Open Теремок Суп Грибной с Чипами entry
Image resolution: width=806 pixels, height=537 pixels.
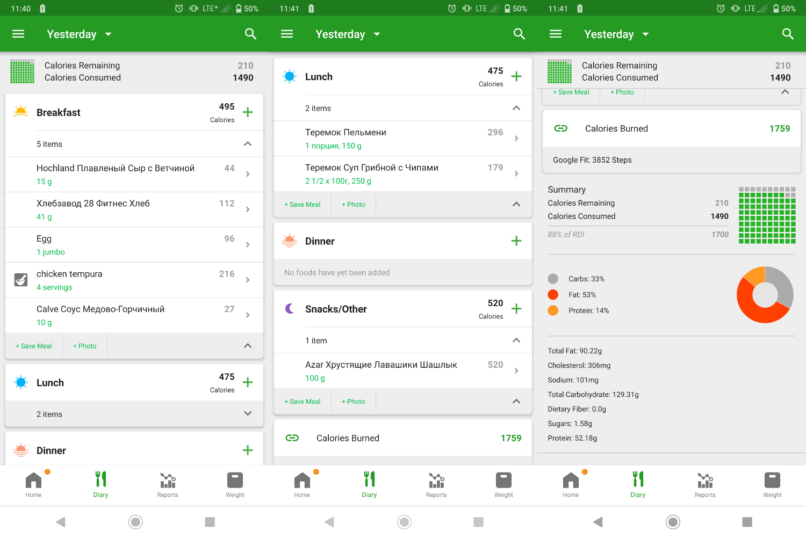coord(403,173)
